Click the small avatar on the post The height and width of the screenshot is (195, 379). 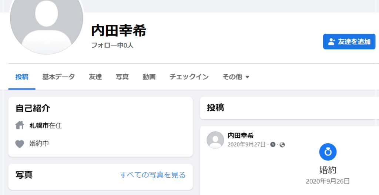(x=215, y=140)
